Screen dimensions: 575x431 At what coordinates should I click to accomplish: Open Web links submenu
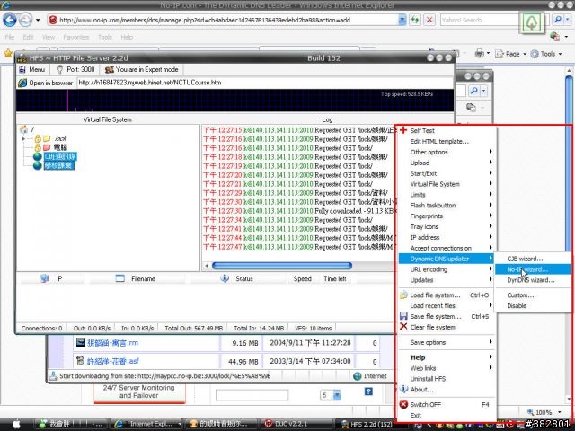tap(447, 368)
